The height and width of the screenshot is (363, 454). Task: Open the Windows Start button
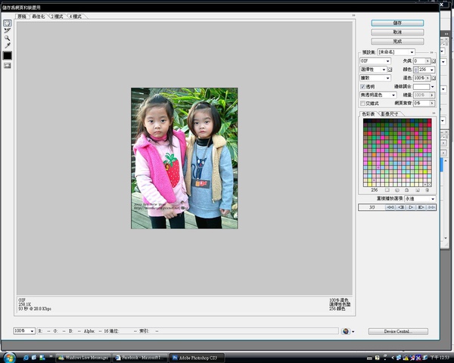pyautogui.click(x=10, y=358)
